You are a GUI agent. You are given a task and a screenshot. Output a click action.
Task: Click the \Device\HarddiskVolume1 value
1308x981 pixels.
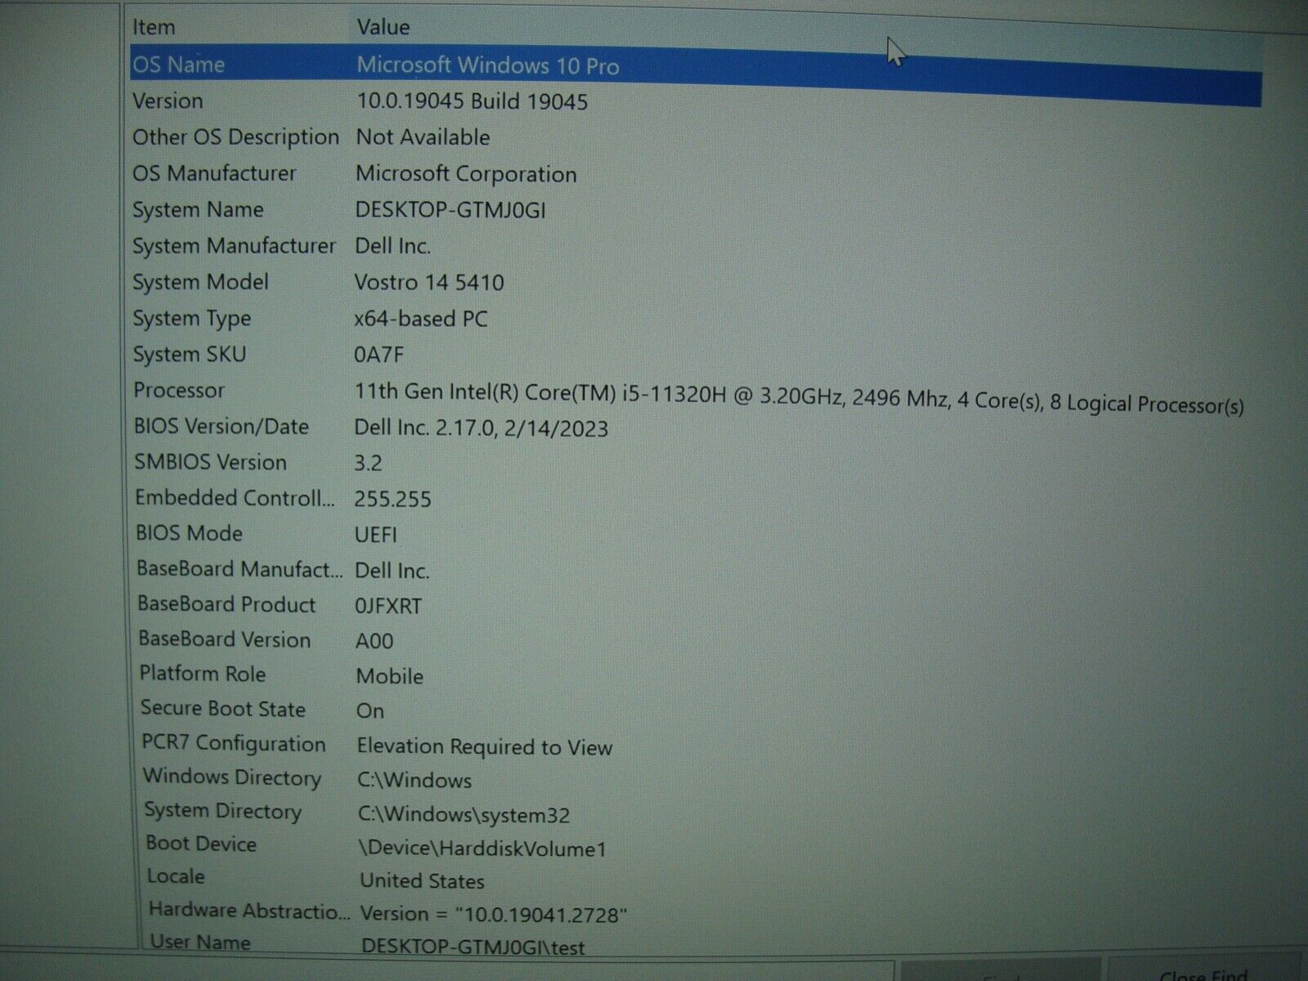point(482,848)
